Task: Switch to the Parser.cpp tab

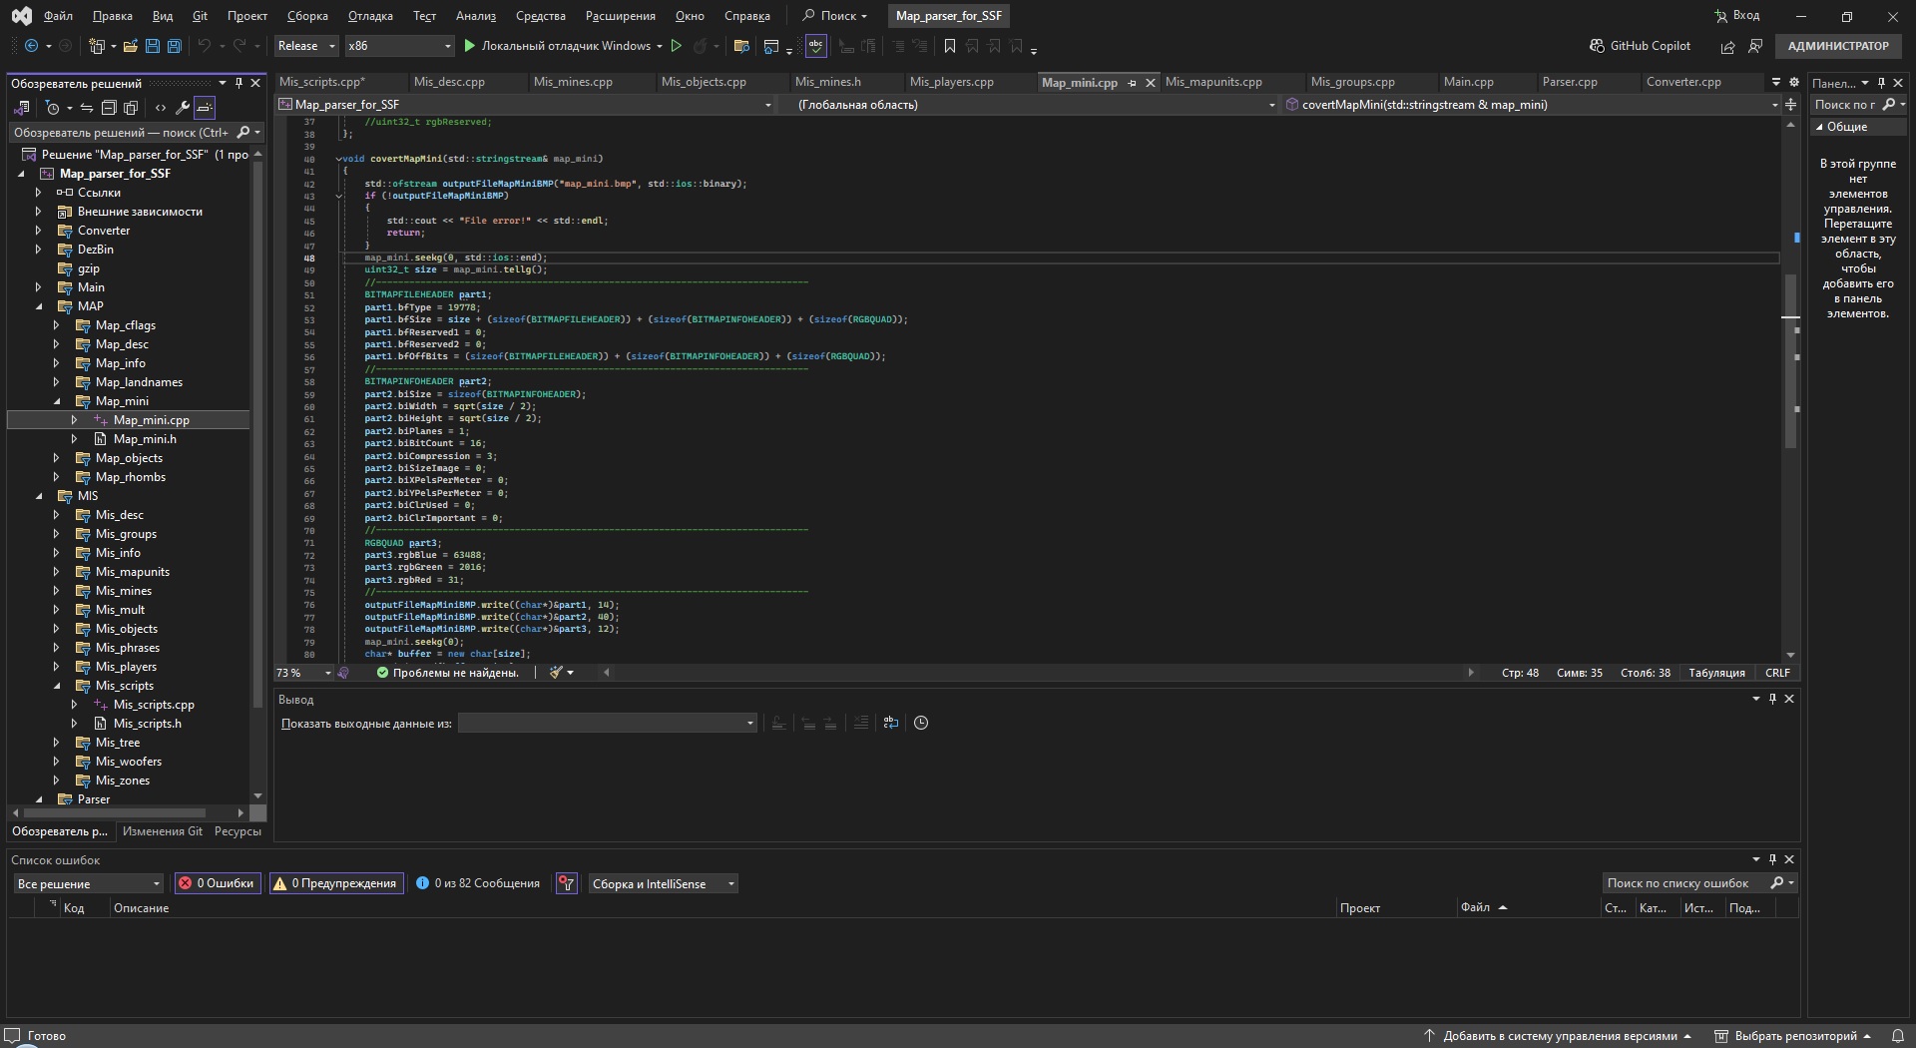Action: click(x=1570, y=82)
